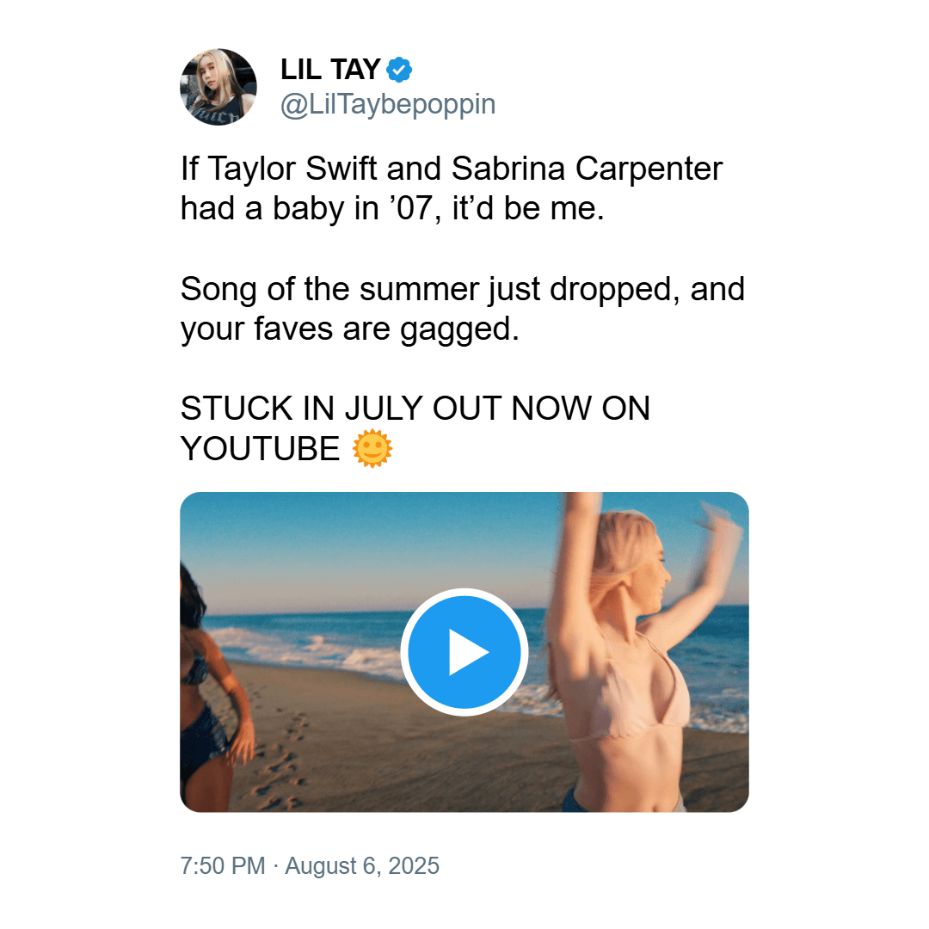This screenshot has height=929, width=929.
Task: Click the August 6, 2025 date
Action: click(x=362, y=865)
